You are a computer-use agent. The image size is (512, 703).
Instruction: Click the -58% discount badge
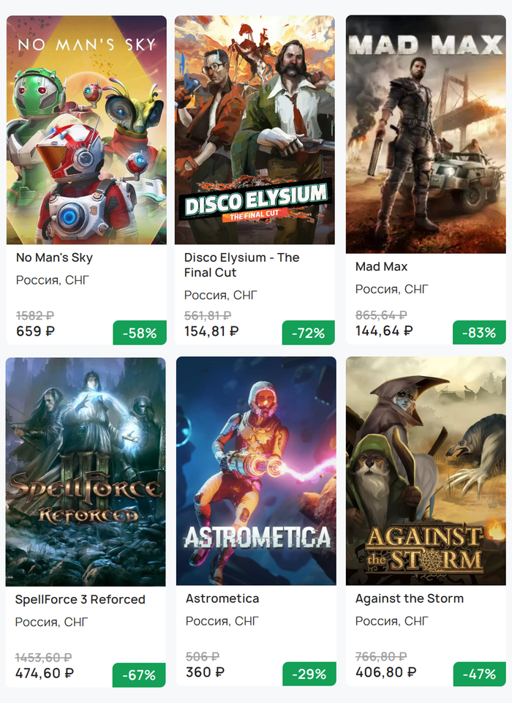pyautogui.click(x=140, y=333)
